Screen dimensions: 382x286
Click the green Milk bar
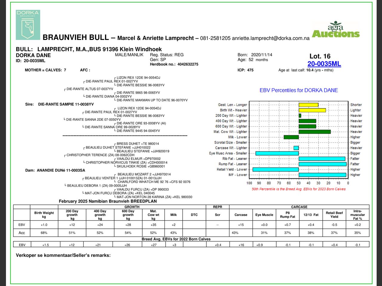pos(291,137)
